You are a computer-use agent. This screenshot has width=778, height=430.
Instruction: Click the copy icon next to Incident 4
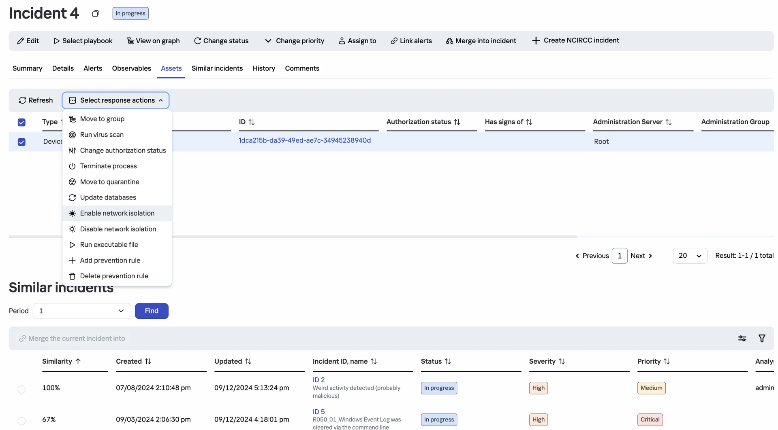[96, 14]
